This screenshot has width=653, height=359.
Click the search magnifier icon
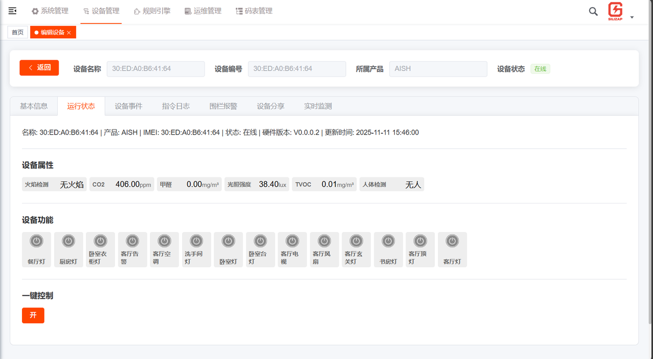[593, 11]
